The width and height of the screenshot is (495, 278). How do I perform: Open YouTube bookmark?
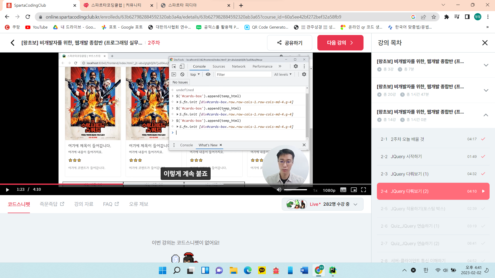pyautogui.click(x=36, y=27)
